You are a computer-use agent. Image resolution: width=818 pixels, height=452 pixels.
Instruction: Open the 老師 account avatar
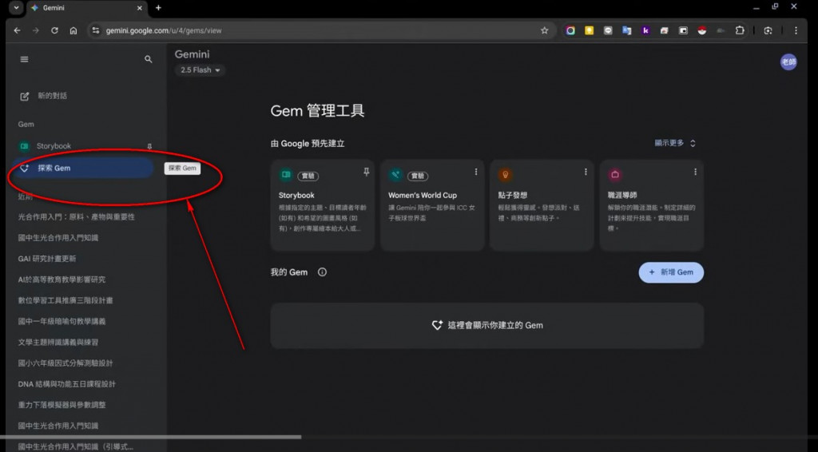788,62
